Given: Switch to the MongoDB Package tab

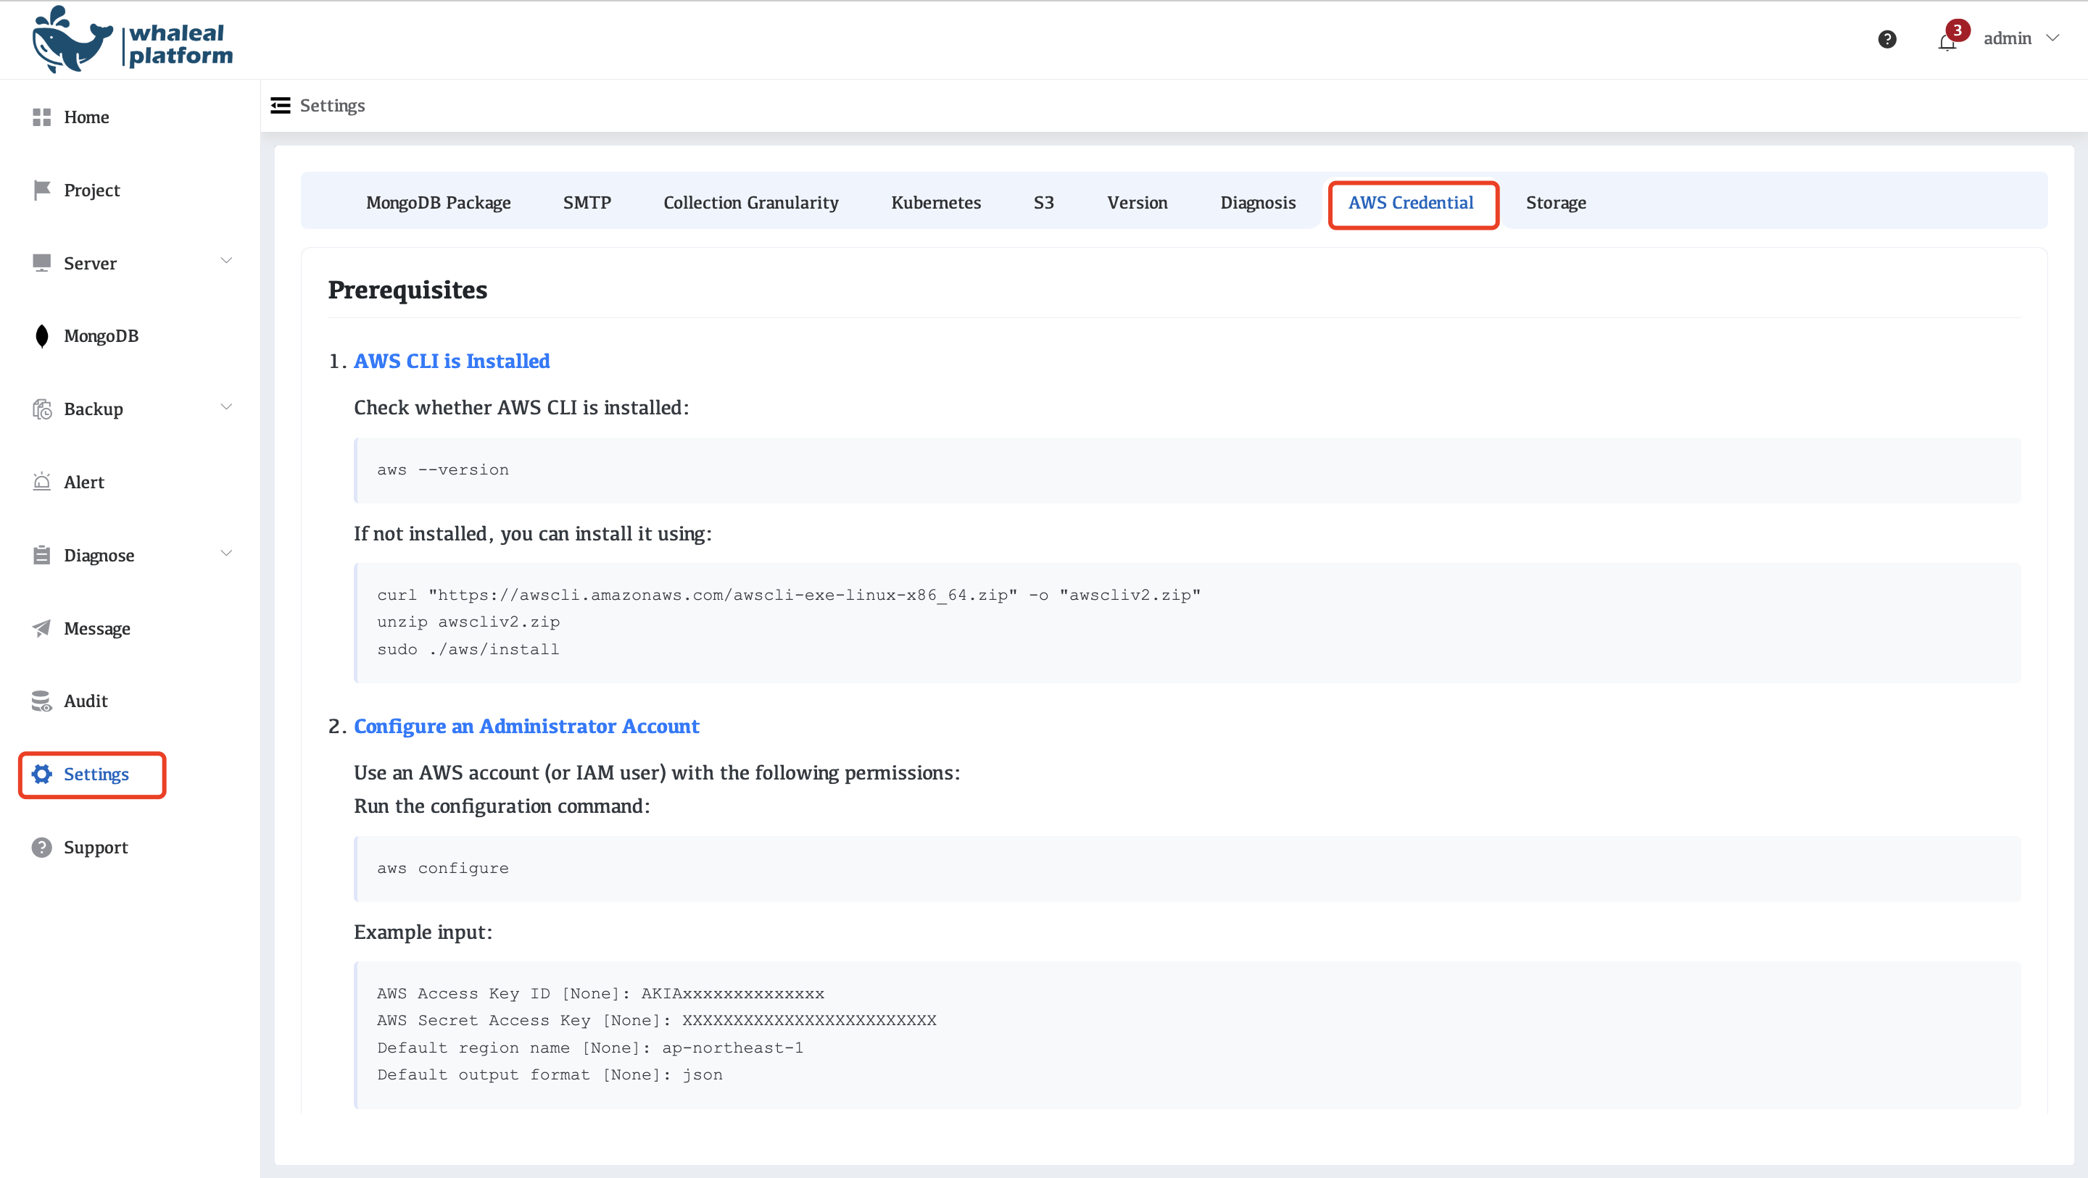Looking at the screenshot, I should (x=438, y=203).
